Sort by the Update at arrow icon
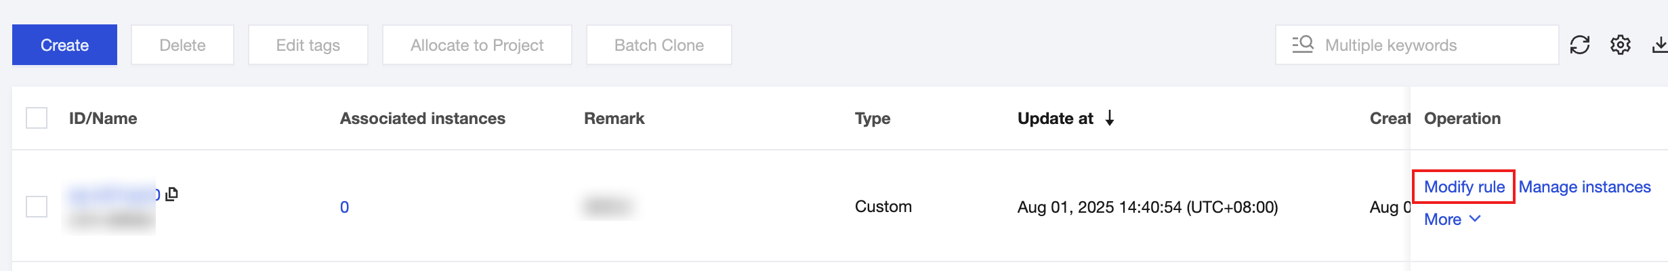Screen dimensions: 1668x271 tap(1110, 119)
